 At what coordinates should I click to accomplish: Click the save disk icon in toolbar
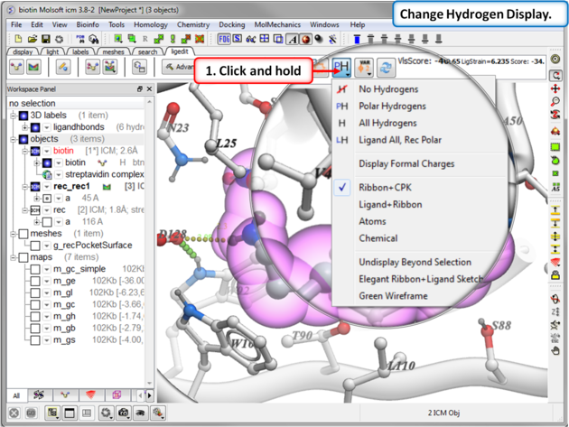(47, 40)
